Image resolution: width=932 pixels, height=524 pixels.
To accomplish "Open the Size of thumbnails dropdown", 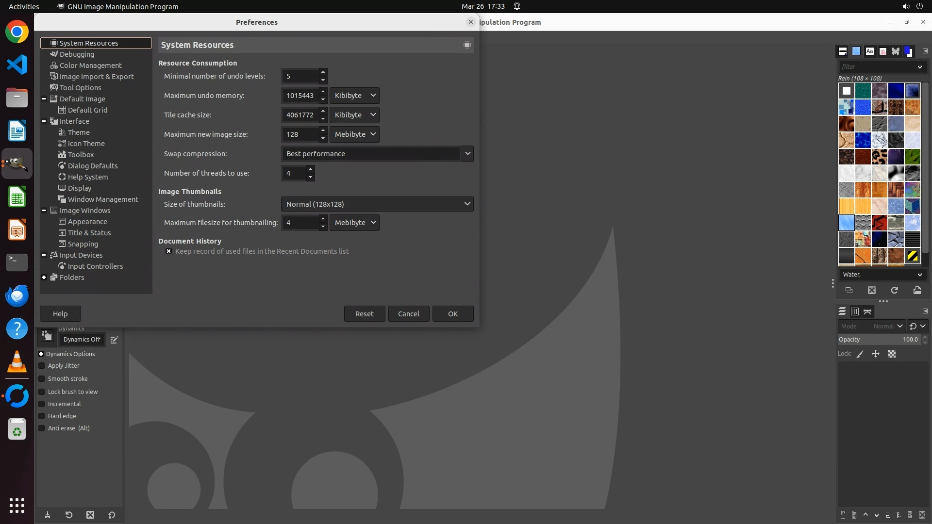I will (x=377, y=204).
